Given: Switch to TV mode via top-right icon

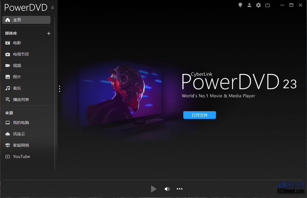Looking at the screenshot, I should coord(268,5).
